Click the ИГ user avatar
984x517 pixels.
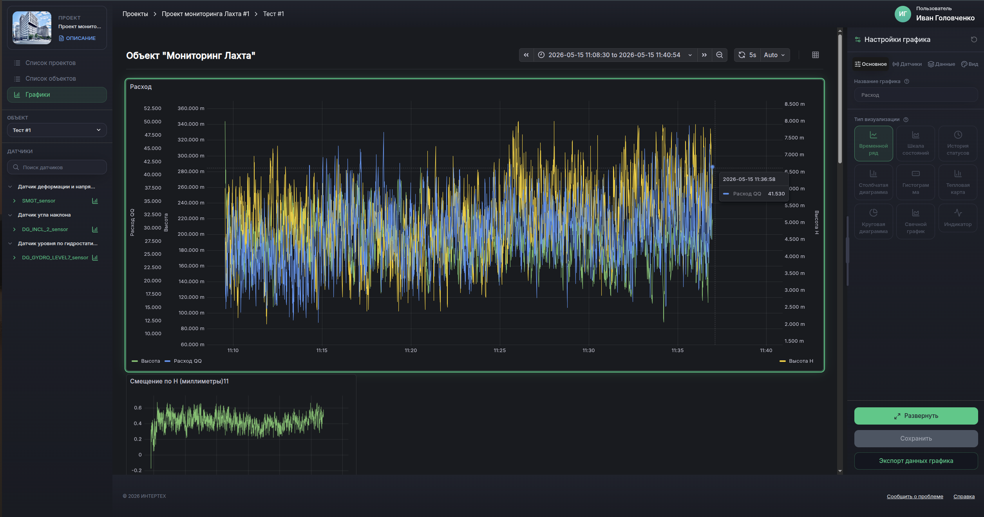click(x=903, y=14)
